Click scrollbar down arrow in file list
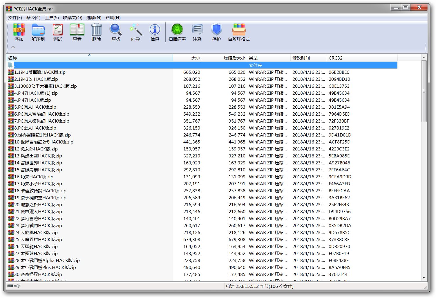This screenshot has width=436, height=298. 424,278
